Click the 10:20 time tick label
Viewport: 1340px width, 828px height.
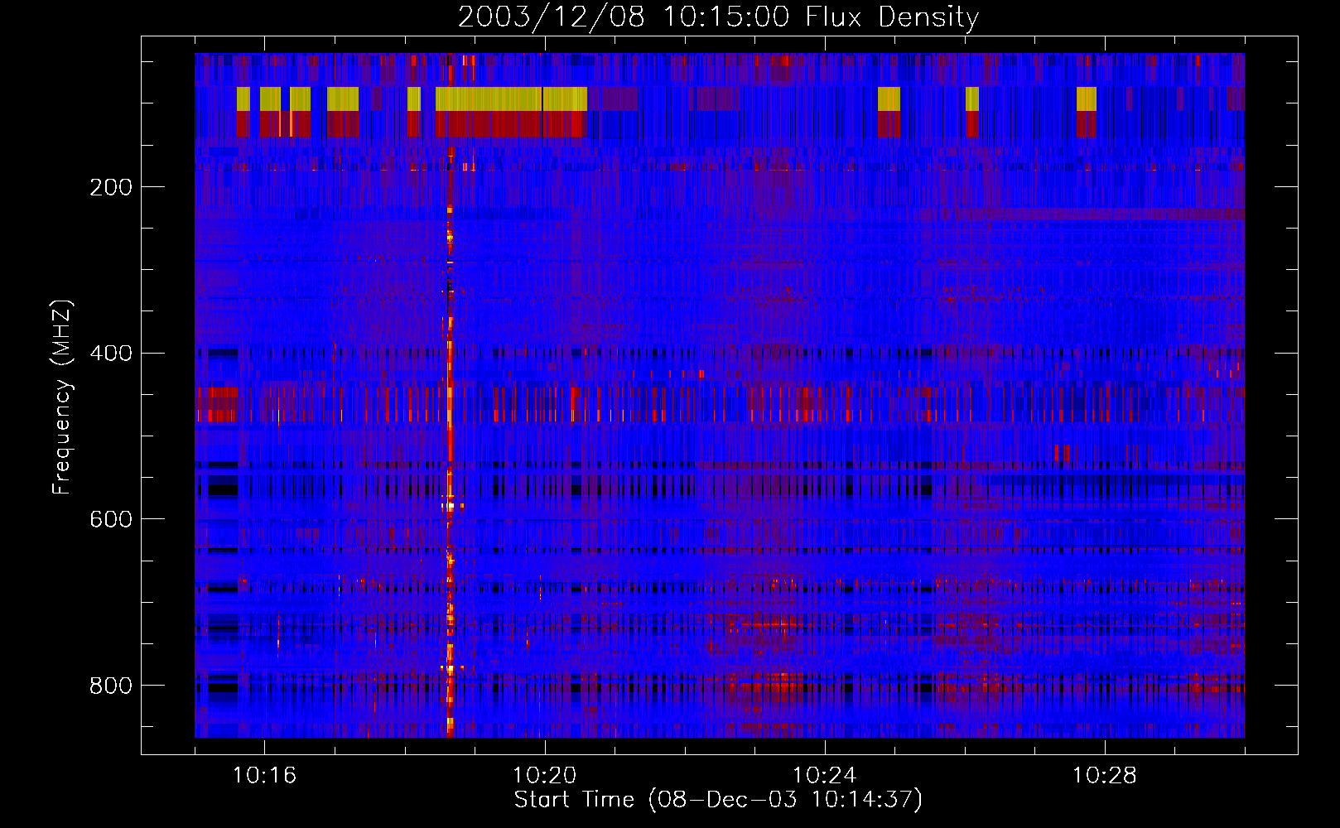pos(544,775)
